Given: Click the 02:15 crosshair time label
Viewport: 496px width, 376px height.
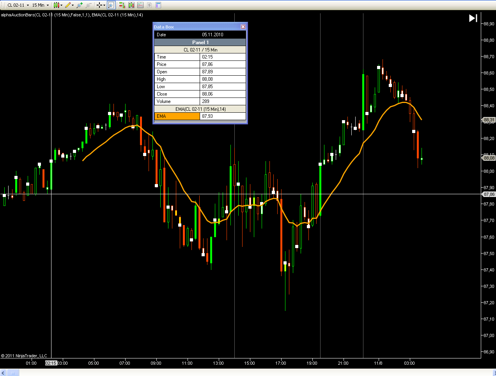Looking at the screenshot, I should (x=51, y=363).
